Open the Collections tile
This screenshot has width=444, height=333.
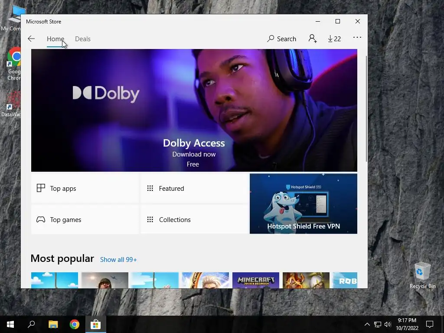(194, 219)
